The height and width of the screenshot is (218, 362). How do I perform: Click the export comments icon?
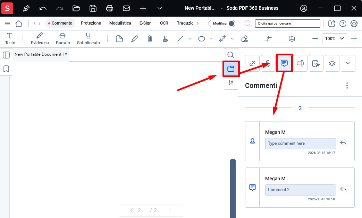click(x=292, y=39)
